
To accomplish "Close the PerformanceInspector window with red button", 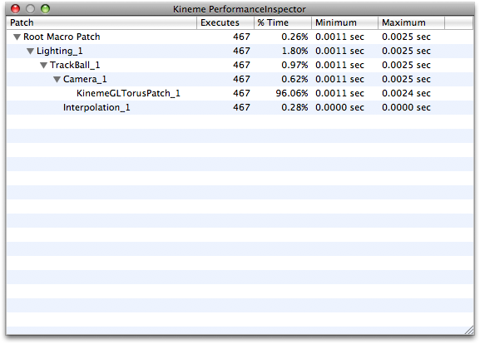I will 16,9.
